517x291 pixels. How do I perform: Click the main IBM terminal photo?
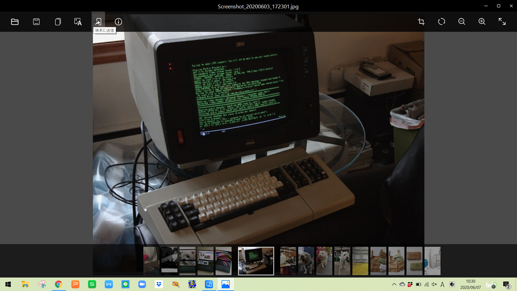(x=258, y=138)
